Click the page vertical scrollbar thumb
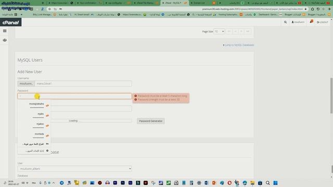This screenshot has height=187, width=333. tap(331, 96)
